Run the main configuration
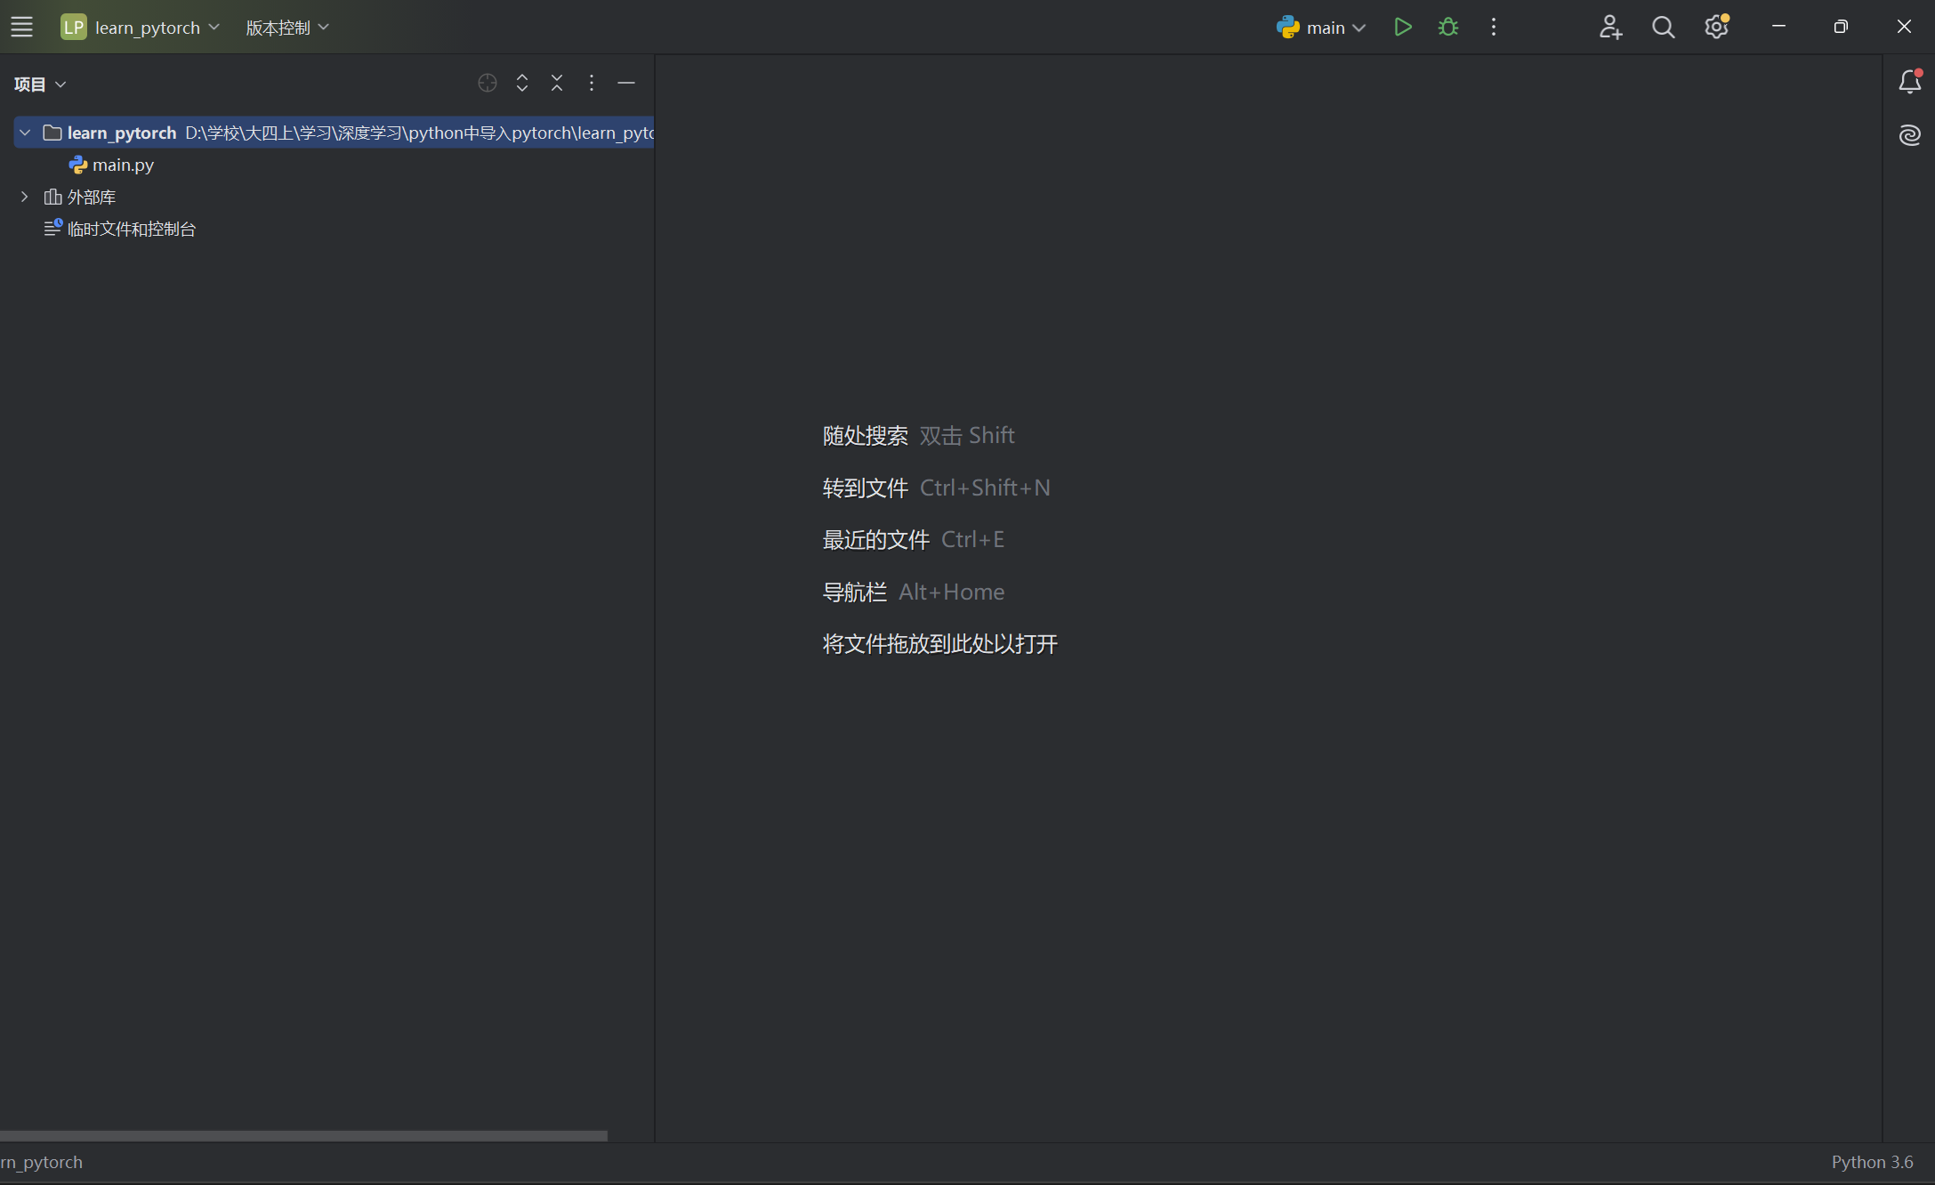The width and height of the screenshot is (1935, 1185). point(1403,28)
